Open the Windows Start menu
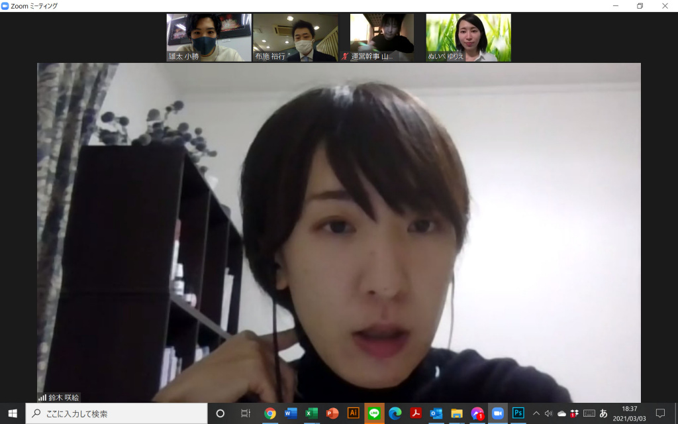This screenshot has width=678, height=424. tap(13, 413)
